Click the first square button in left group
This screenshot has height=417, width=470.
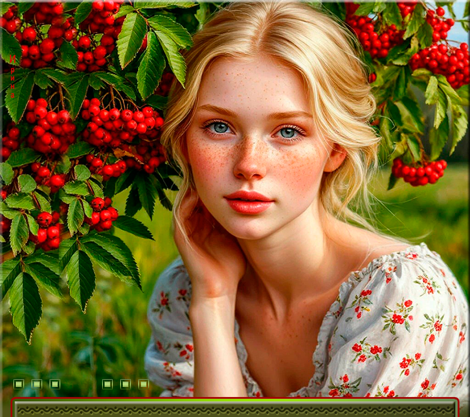(x=19, y=384)
